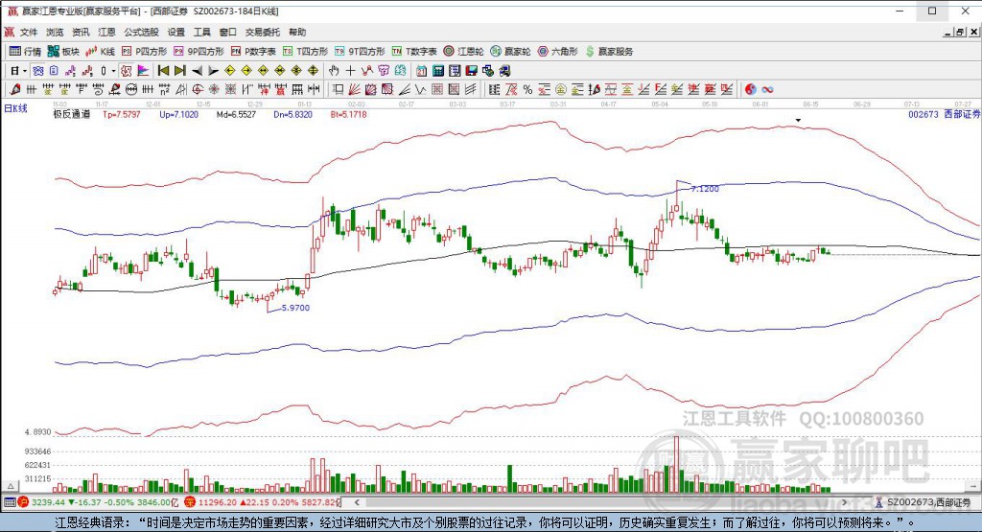The image size is (982, 532).
Task: Click the horizontal scrollbar left arrow
Action: (x=357, y=502)
